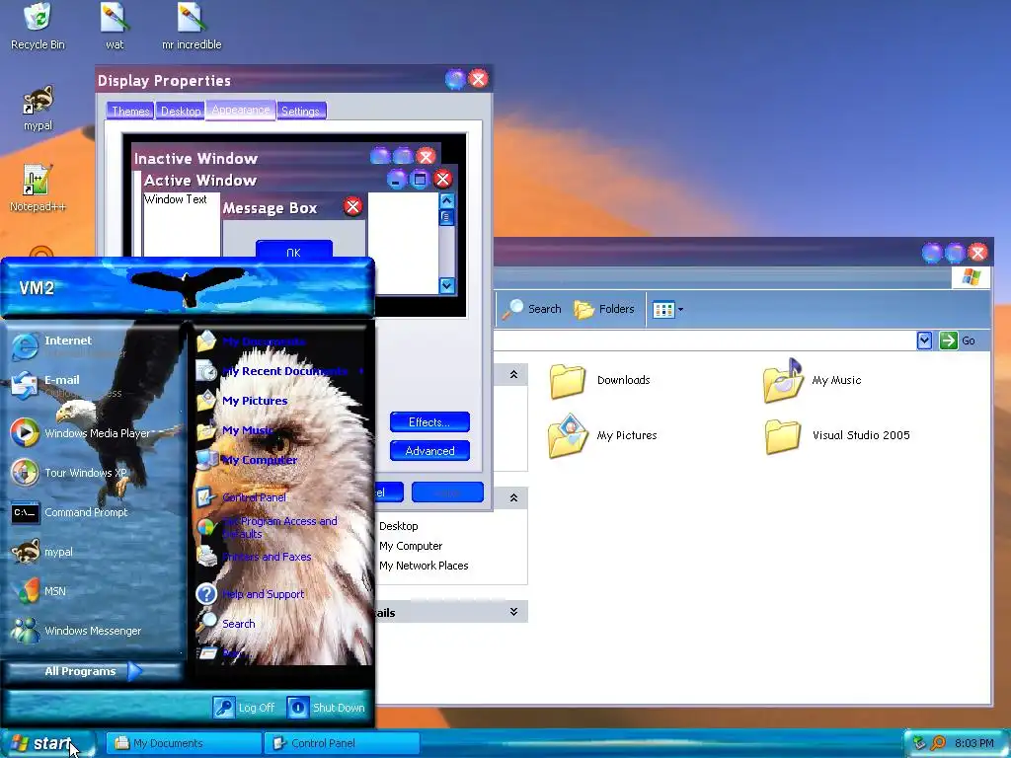Expand the Details pane section
This screenshot has width=1011, height=758.
pyautogui.click(x=513, y=611)
